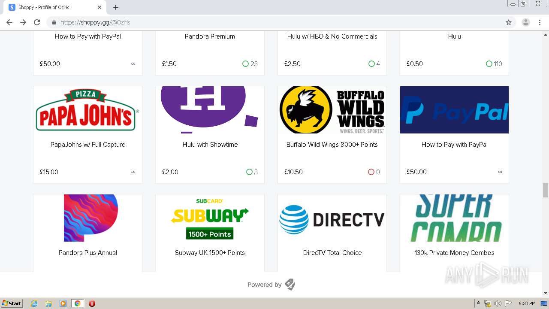Open the Chrome profile avatar

525,22
